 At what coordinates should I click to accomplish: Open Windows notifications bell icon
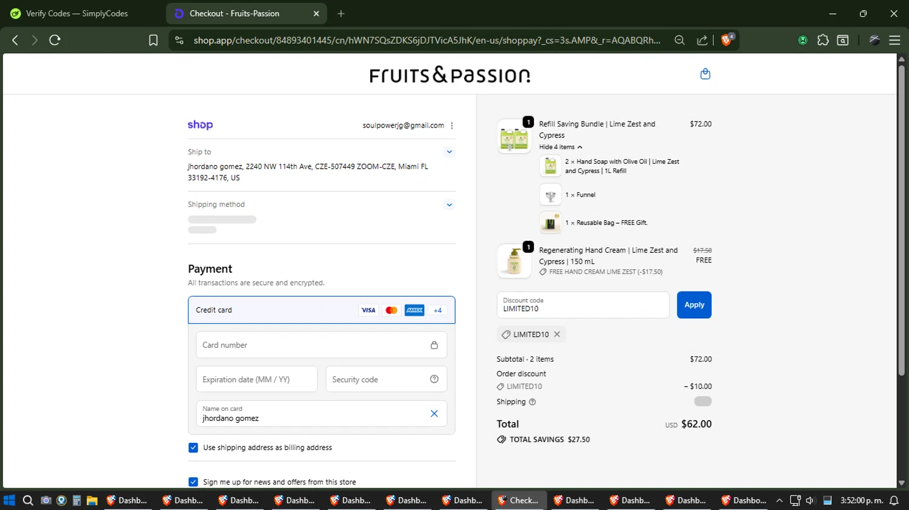pyautogui.click(x=894, y=500)
